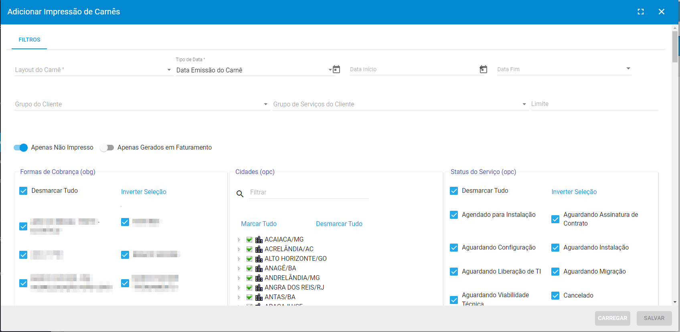Viewport: 680px width, 332px height.
Task: Click the Limite input field
Action: tap(594, 104)
